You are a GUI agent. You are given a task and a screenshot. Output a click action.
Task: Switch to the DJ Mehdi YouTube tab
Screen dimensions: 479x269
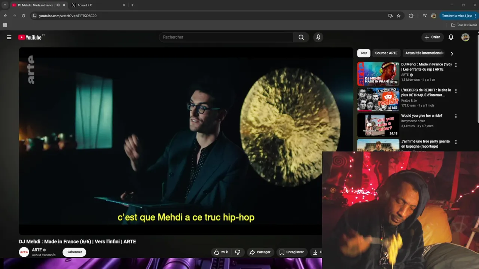point(36,5)
